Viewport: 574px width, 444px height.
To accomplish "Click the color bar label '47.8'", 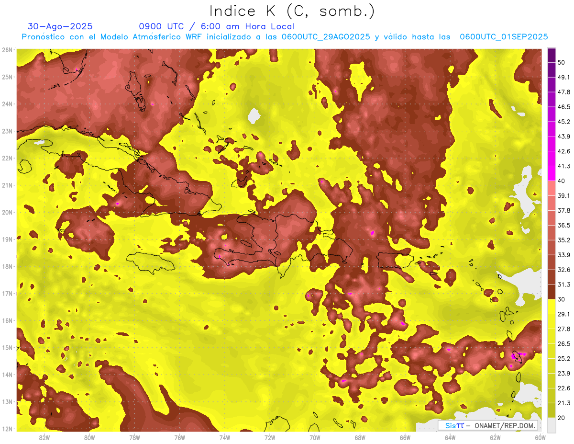I will pos(564,92).
